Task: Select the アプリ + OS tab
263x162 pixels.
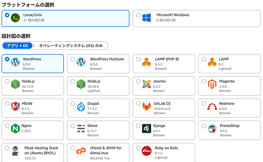Action: (x=17, y=46)
